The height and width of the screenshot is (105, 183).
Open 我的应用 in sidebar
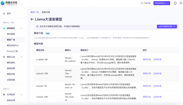pos(11,100)
